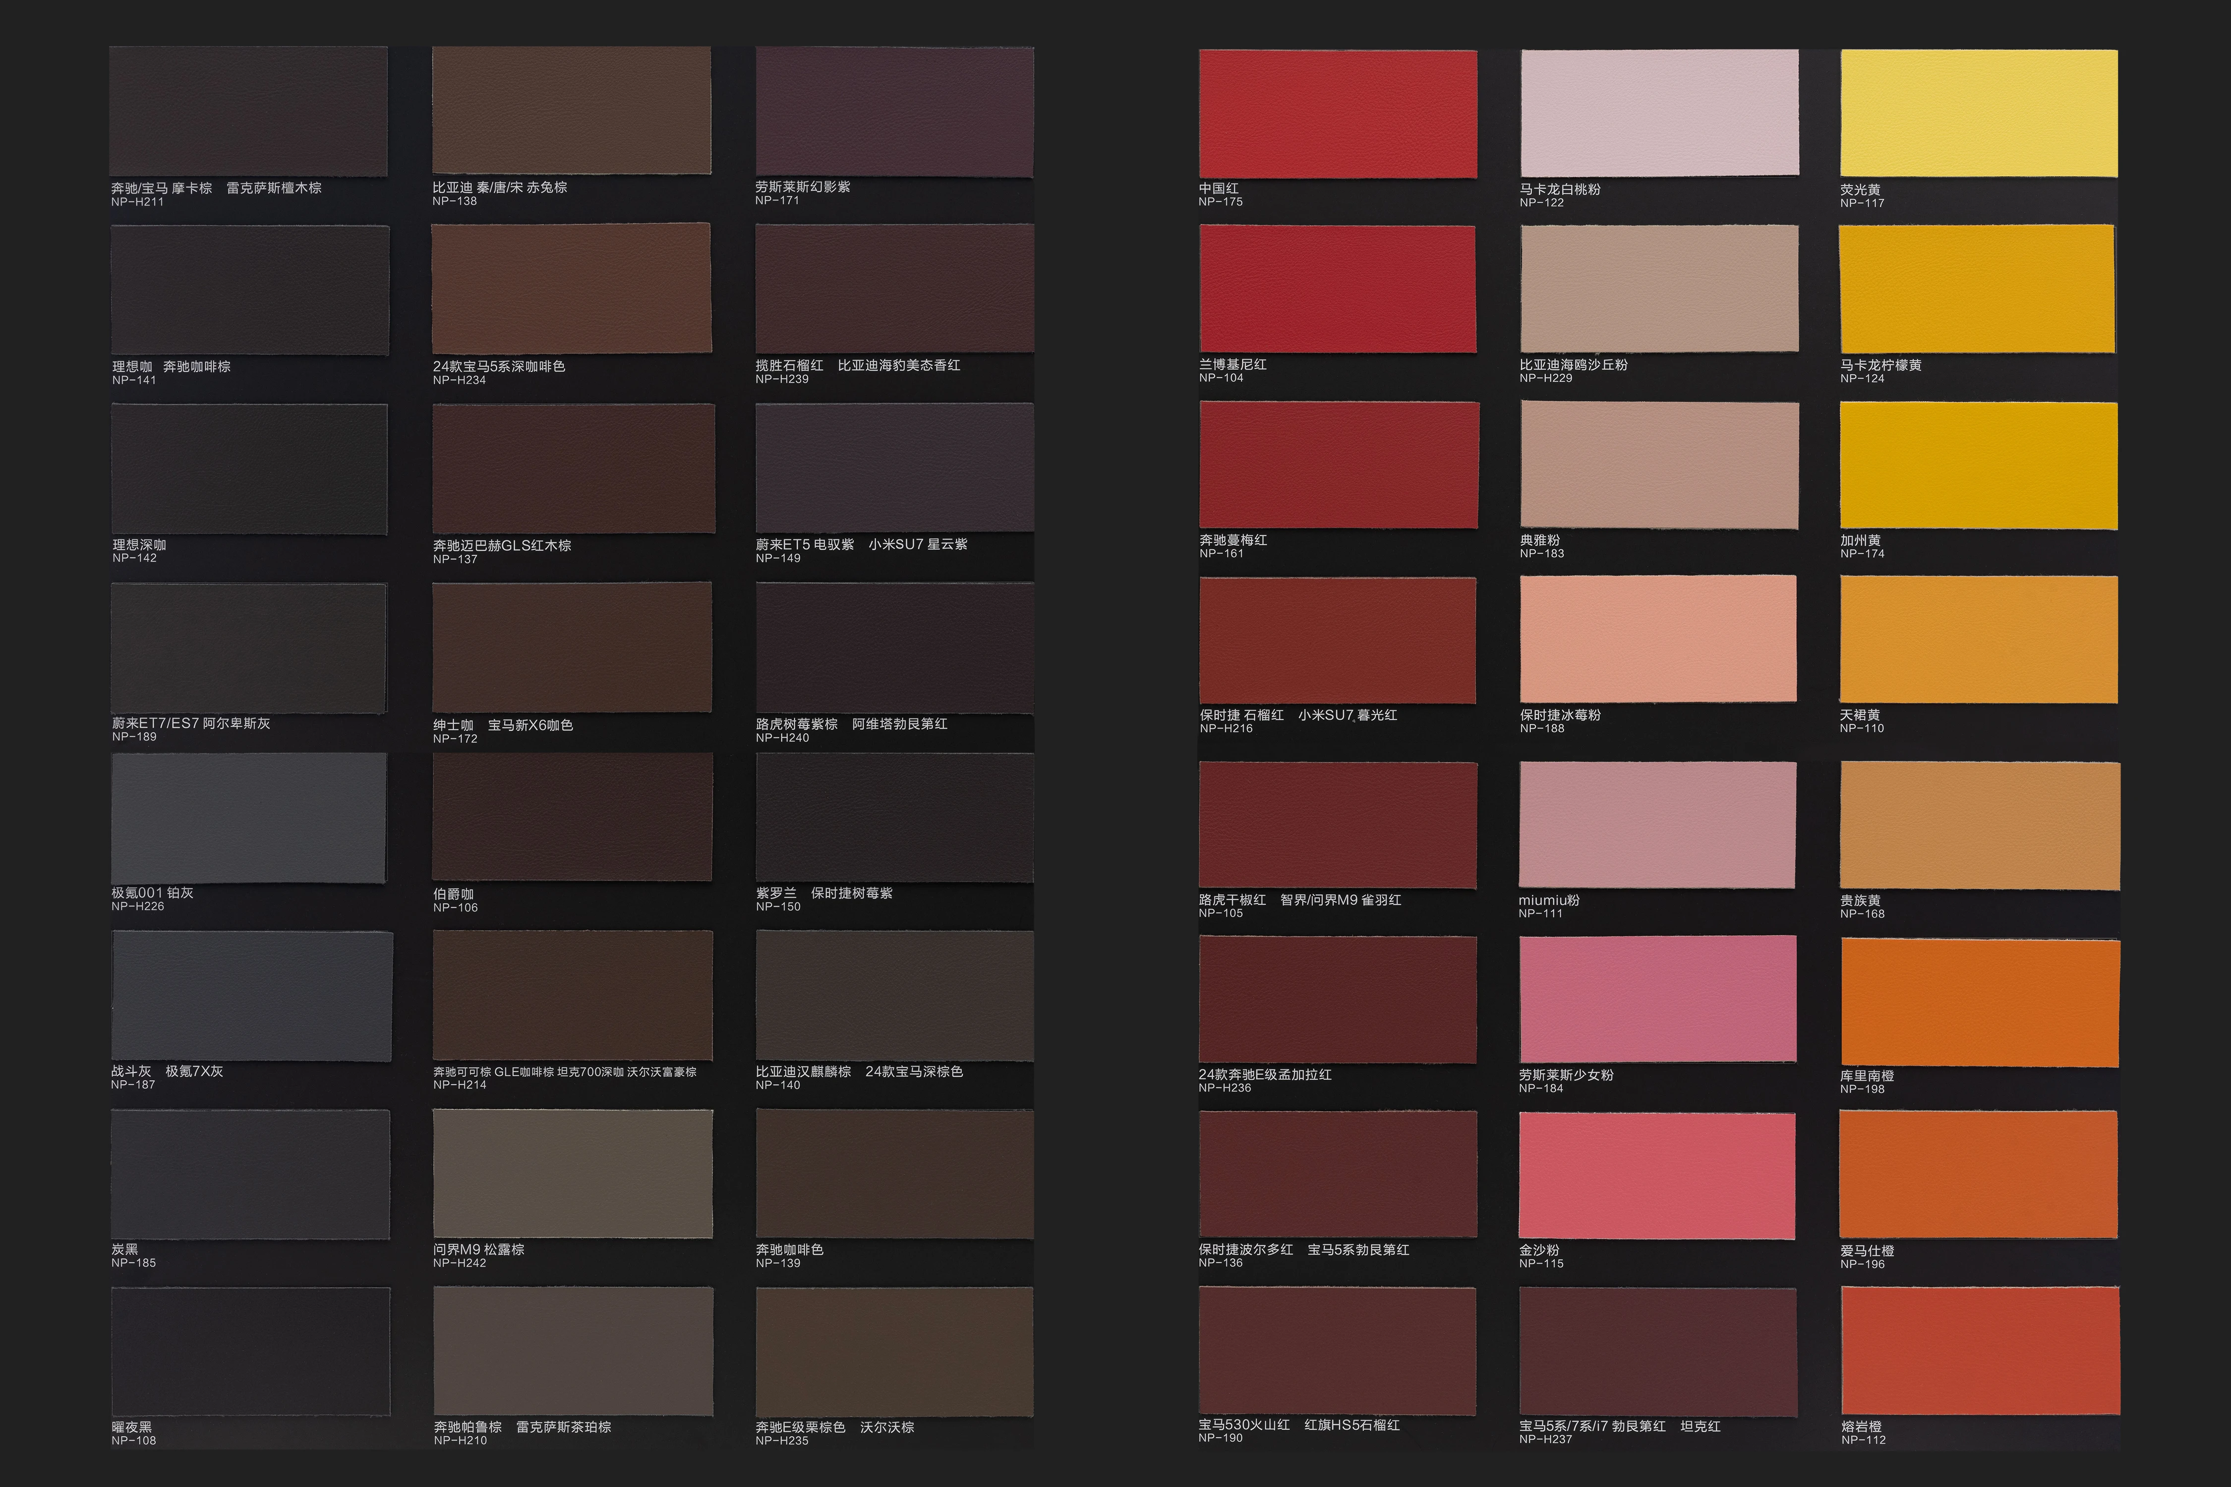Image resolution: width=2231 pixels, height=1487 pixels.
Task: Click the 伯爵咖 label text
Action: click(454, 894)
